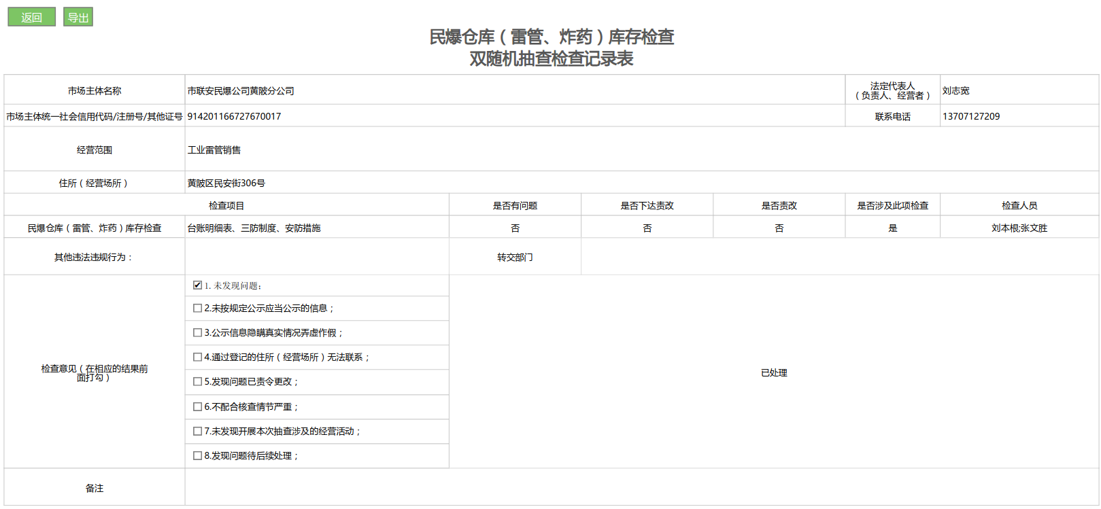The height and width of the screenshot is (509, 1101).
Task: Click the 导出 export button
Action: coord(78,17)
